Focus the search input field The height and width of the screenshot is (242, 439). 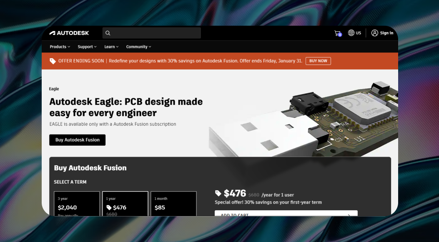click(151, 33)
